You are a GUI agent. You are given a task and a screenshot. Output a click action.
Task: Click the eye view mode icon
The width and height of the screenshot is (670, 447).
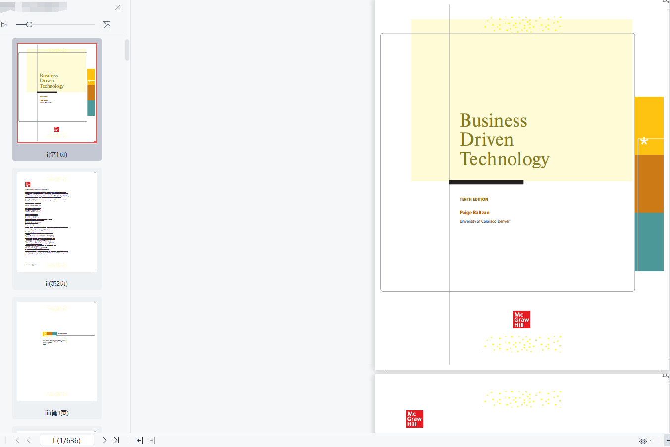tap(643, 441)
